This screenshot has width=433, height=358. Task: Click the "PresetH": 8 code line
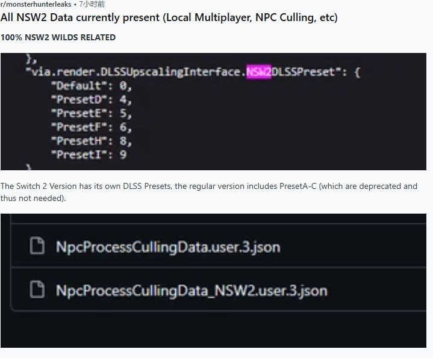(90, 141)
